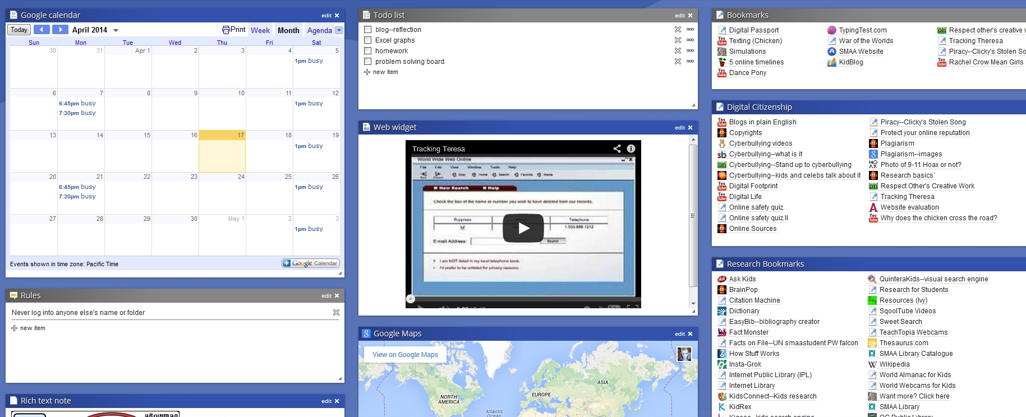
Task: Click the Ask Kids bookmark icon
Action: click(722, 279)
